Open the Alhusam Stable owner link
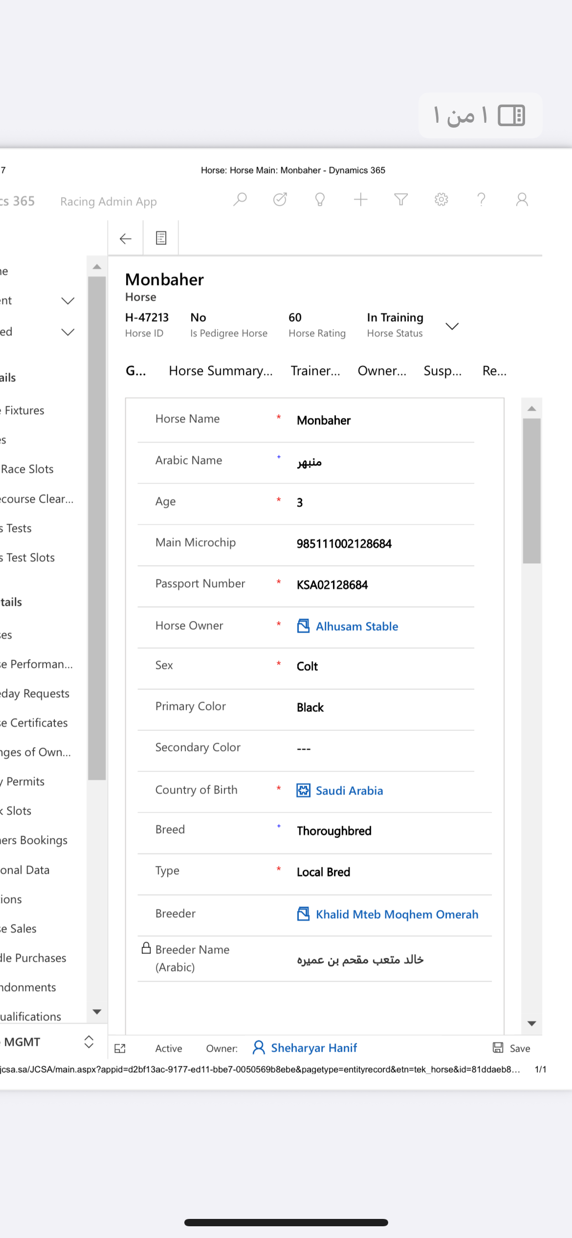Image resolution: width=572 pixels, height=1238 pixels. 356,626
